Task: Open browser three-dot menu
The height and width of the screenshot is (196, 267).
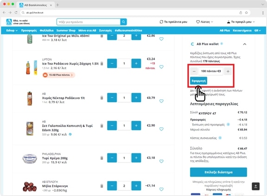Action: pos(263,13)
